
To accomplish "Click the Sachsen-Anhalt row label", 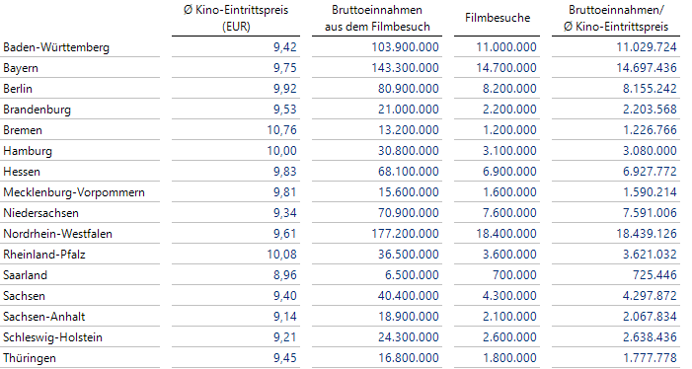I will point(44,317).
